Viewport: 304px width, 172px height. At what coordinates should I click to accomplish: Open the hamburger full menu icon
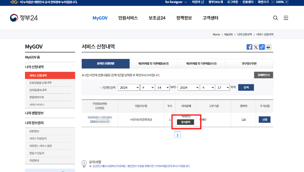[286, 18]
